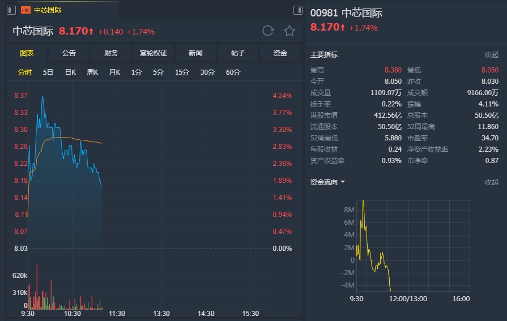This screenshot has height=321, width=507.
Task: Switch chart to 60分 interval
Action: pos(233,72)
